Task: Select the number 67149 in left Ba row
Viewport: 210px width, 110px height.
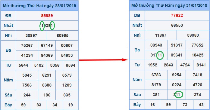Action: 47,45
